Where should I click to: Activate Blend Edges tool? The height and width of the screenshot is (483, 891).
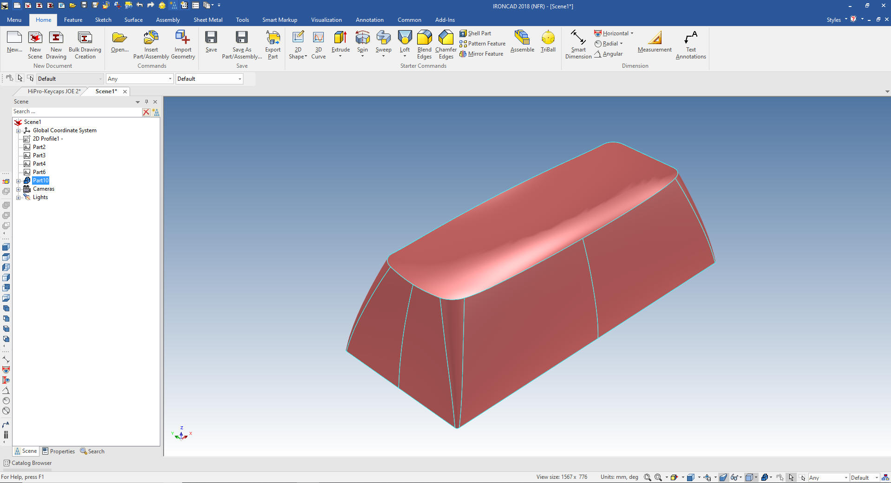424,38
